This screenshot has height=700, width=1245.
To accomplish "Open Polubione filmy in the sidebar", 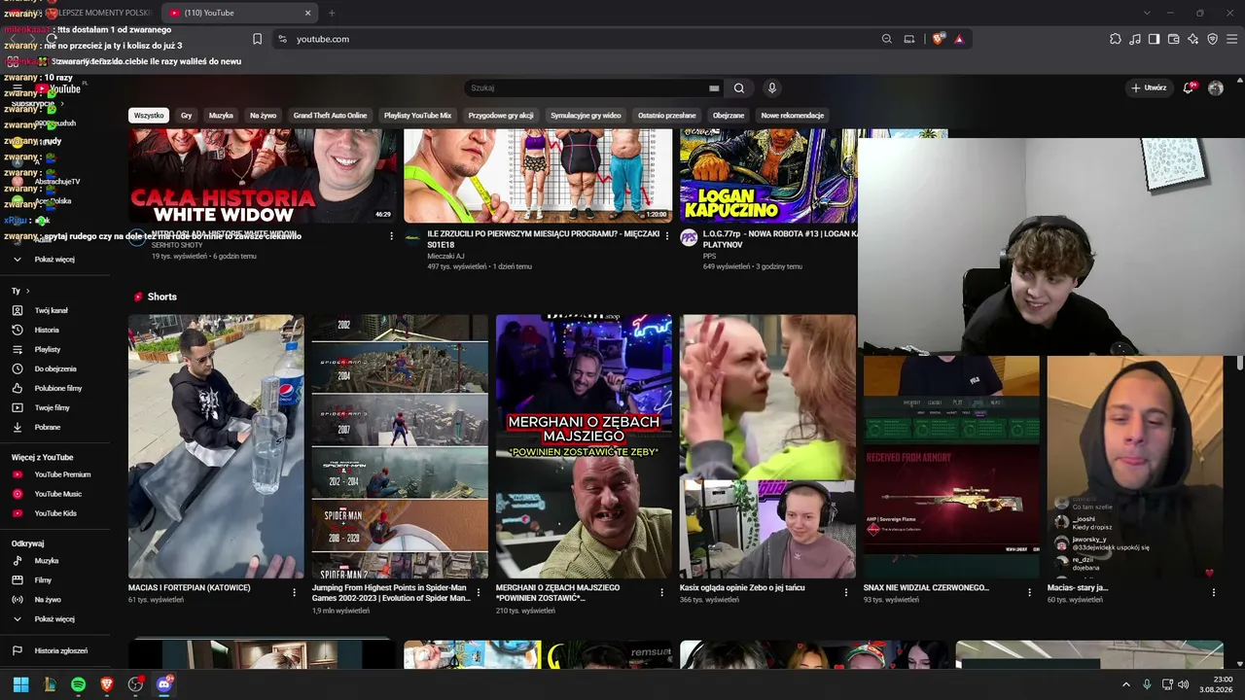I will tap(54, 389).
